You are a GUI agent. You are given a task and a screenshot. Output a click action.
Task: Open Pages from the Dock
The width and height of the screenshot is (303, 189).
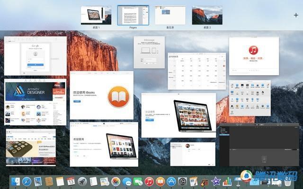[x=194, y=181]
